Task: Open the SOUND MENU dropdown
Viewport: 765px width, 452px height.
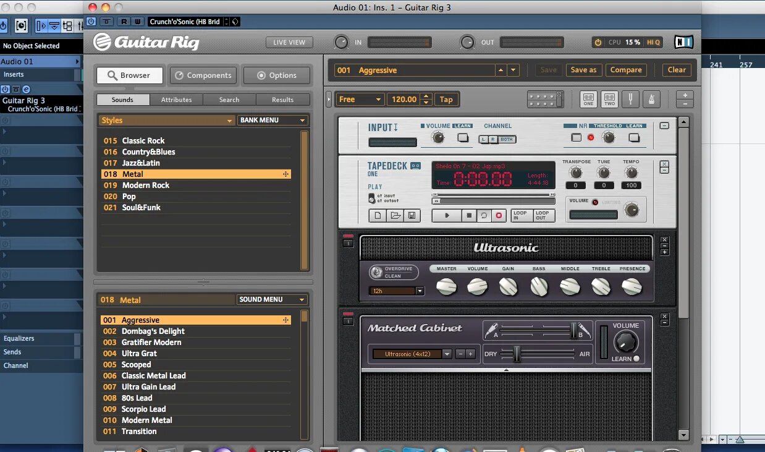Action: coord(273,299)
